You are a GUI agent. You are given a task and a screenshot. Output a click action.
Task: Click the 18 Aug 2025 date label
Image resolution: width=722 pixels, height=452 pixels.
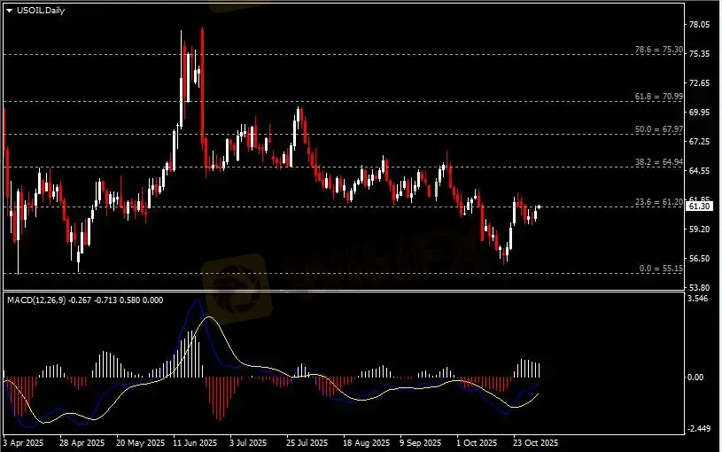(366, 443)
